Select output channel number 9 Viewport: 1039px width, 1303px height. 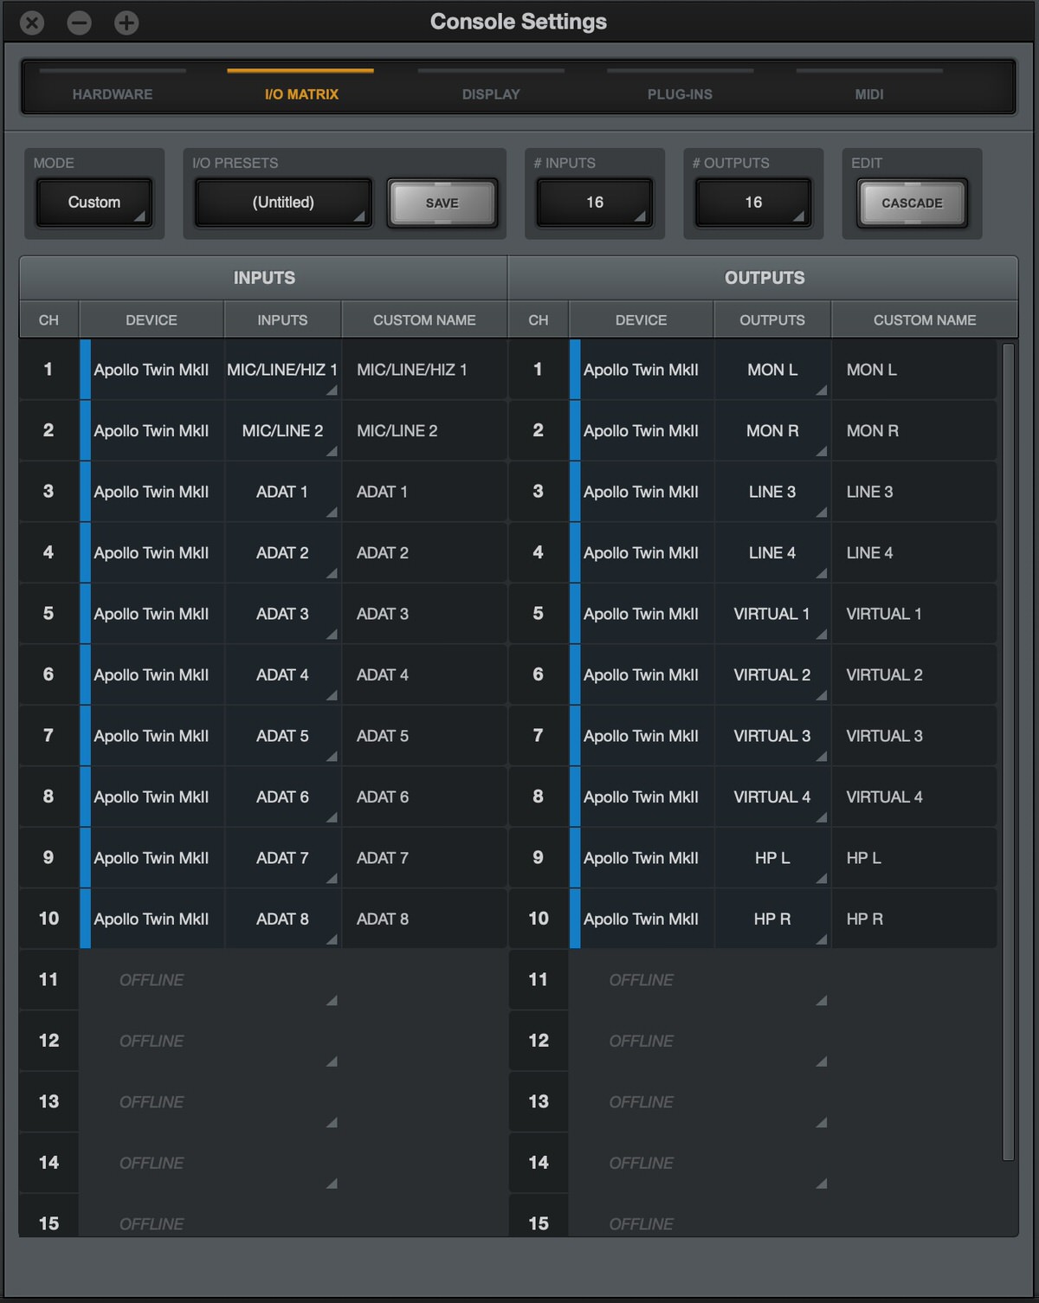539,858
